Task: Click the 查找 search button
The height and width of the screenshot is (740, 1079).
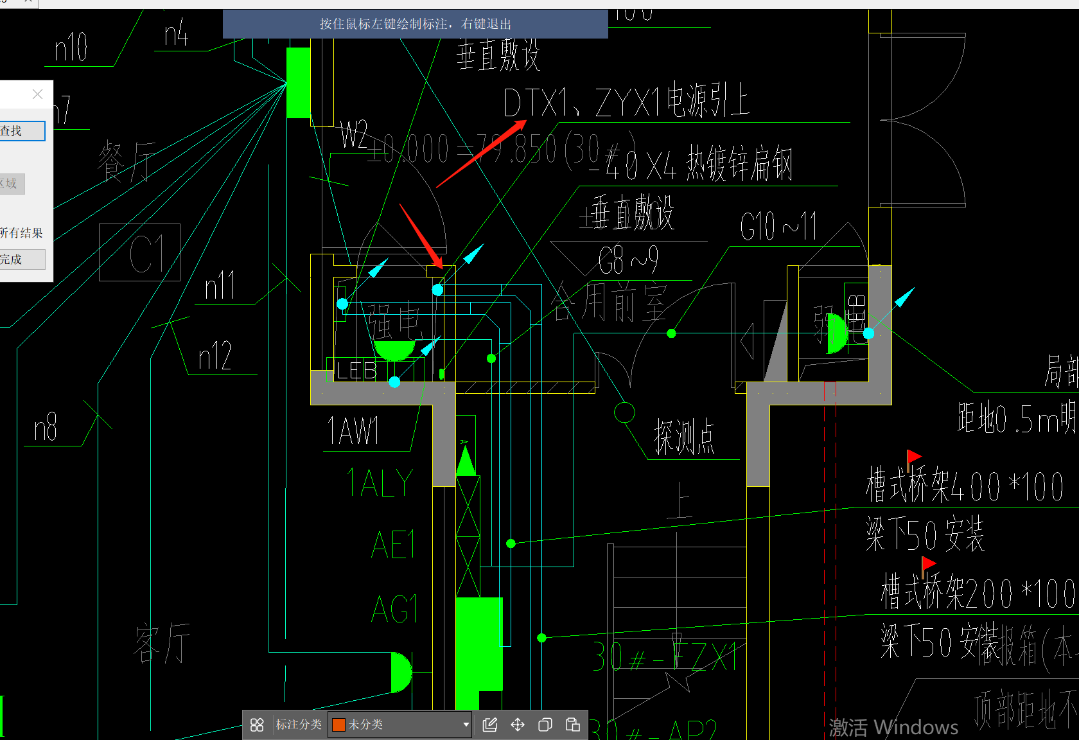Action: coord(21,131)
